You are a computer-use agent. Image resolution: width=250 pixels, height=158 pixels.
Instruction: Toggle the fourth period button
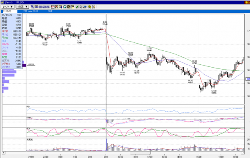coord(48,7)
